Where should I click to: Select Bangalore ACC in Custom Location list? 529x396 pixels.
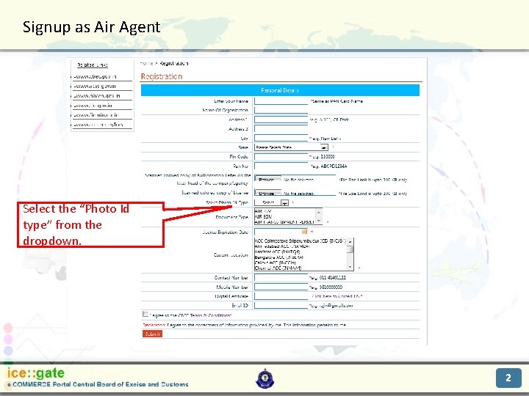pos(279,257)
